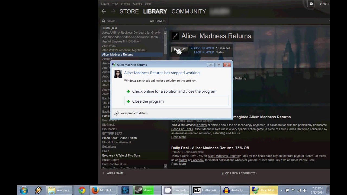The height and width of the screenshot is (195, 347).
Task: Click the library search magnifier icon
Action: coord(103,21)
